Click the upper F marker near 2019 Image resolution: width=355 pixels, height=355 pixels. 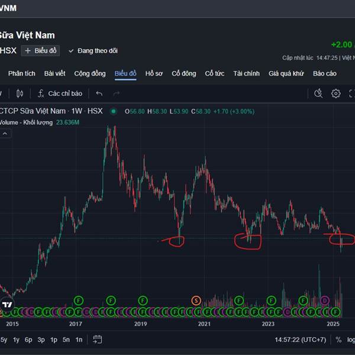(143, 301)
